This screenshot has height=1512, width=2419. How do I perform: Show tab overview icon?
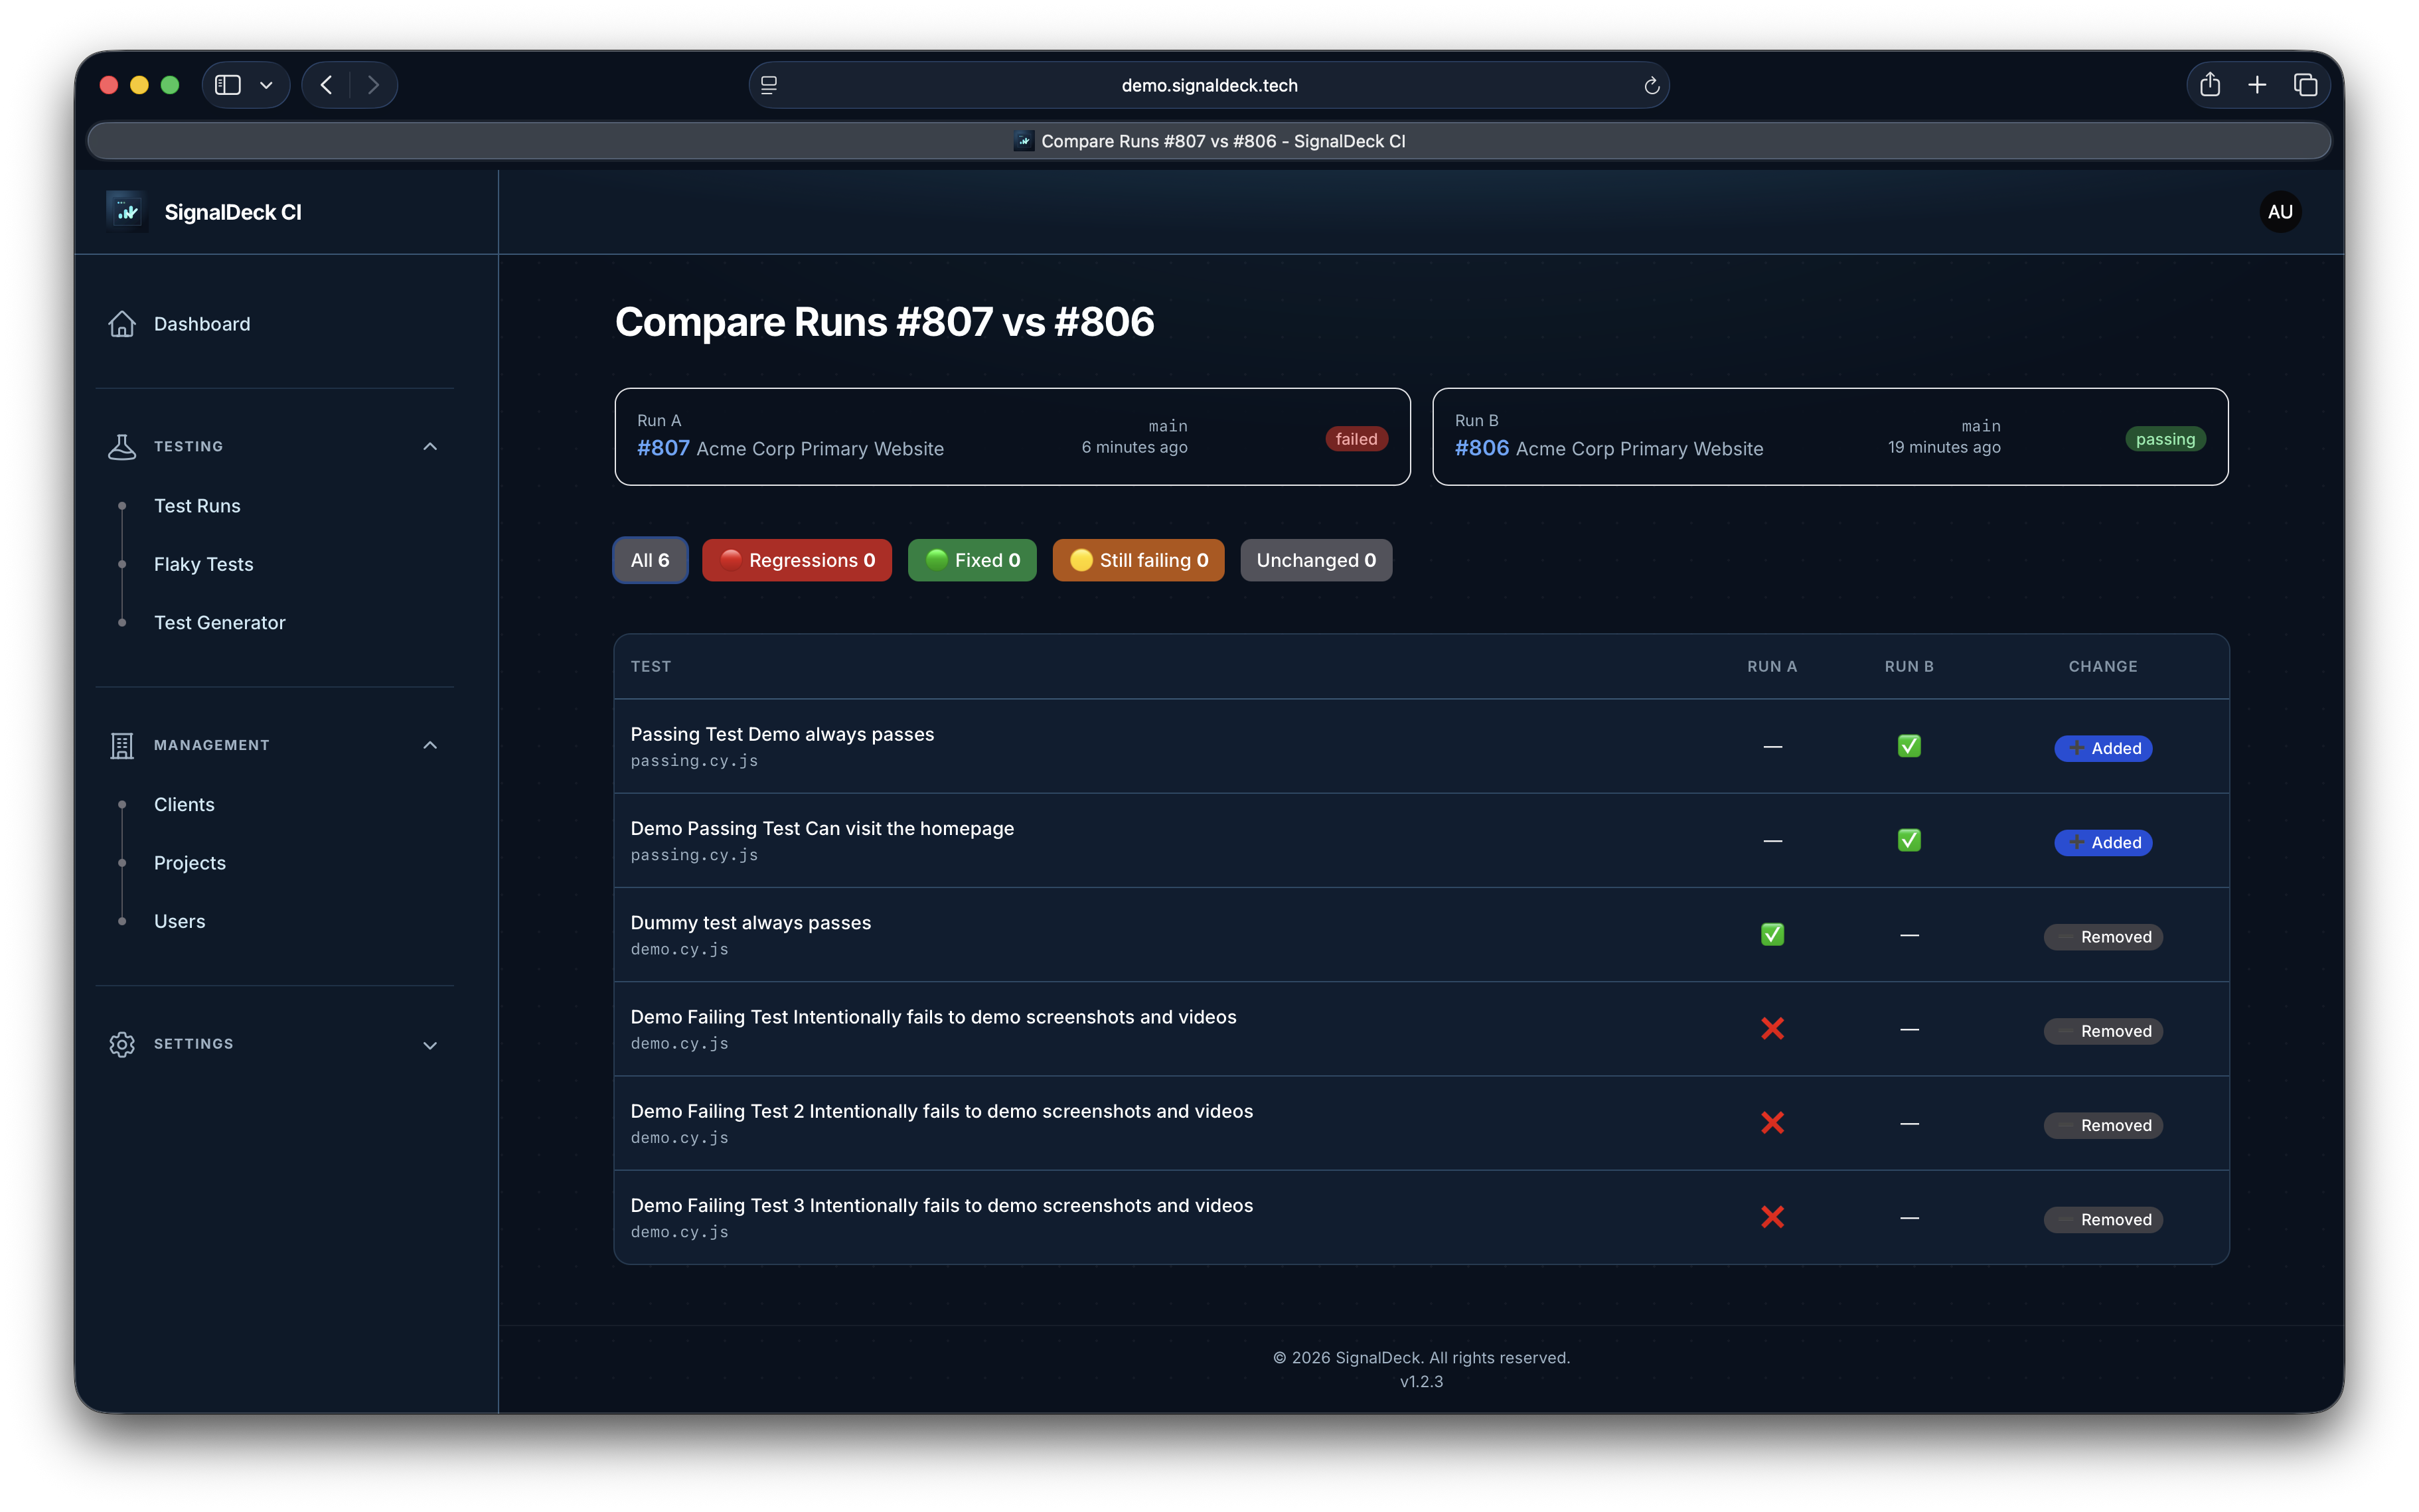[x=2305, y=85]
